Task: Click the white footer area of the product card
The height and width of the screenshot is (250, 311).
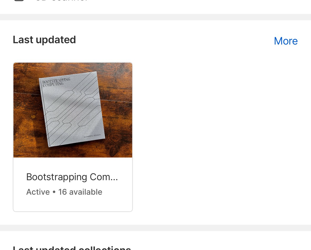Action: coord(73,204)
